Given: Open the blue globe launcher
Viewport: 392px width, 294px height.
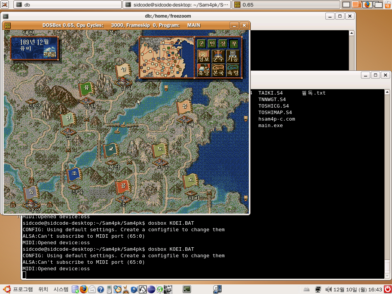Looking at the screenshot, I should point(151,289).
